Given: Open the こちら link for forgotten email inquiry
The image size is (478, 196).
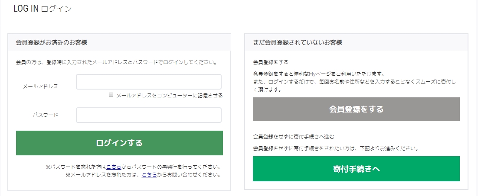Looking at the screenshot, I should [148, 175].
